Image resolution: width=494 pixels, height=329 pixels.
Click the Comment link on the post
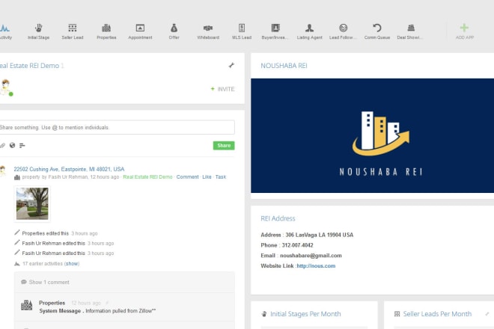pyautogui.click(x=187, y=177)
